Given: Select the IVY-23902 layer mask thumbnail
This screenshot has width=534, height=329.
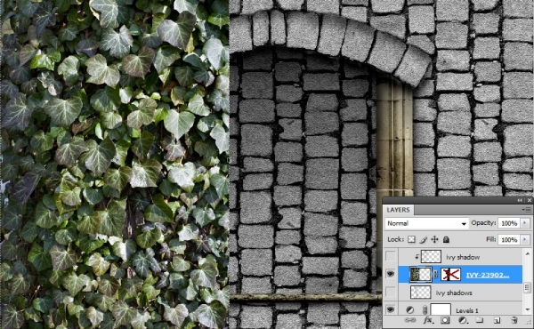Looking at the screenshot, I should coord(450,274).
